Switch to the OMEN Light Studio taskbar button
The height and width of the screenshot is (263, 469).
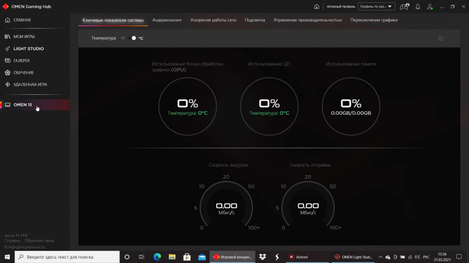tap(353, 257)
